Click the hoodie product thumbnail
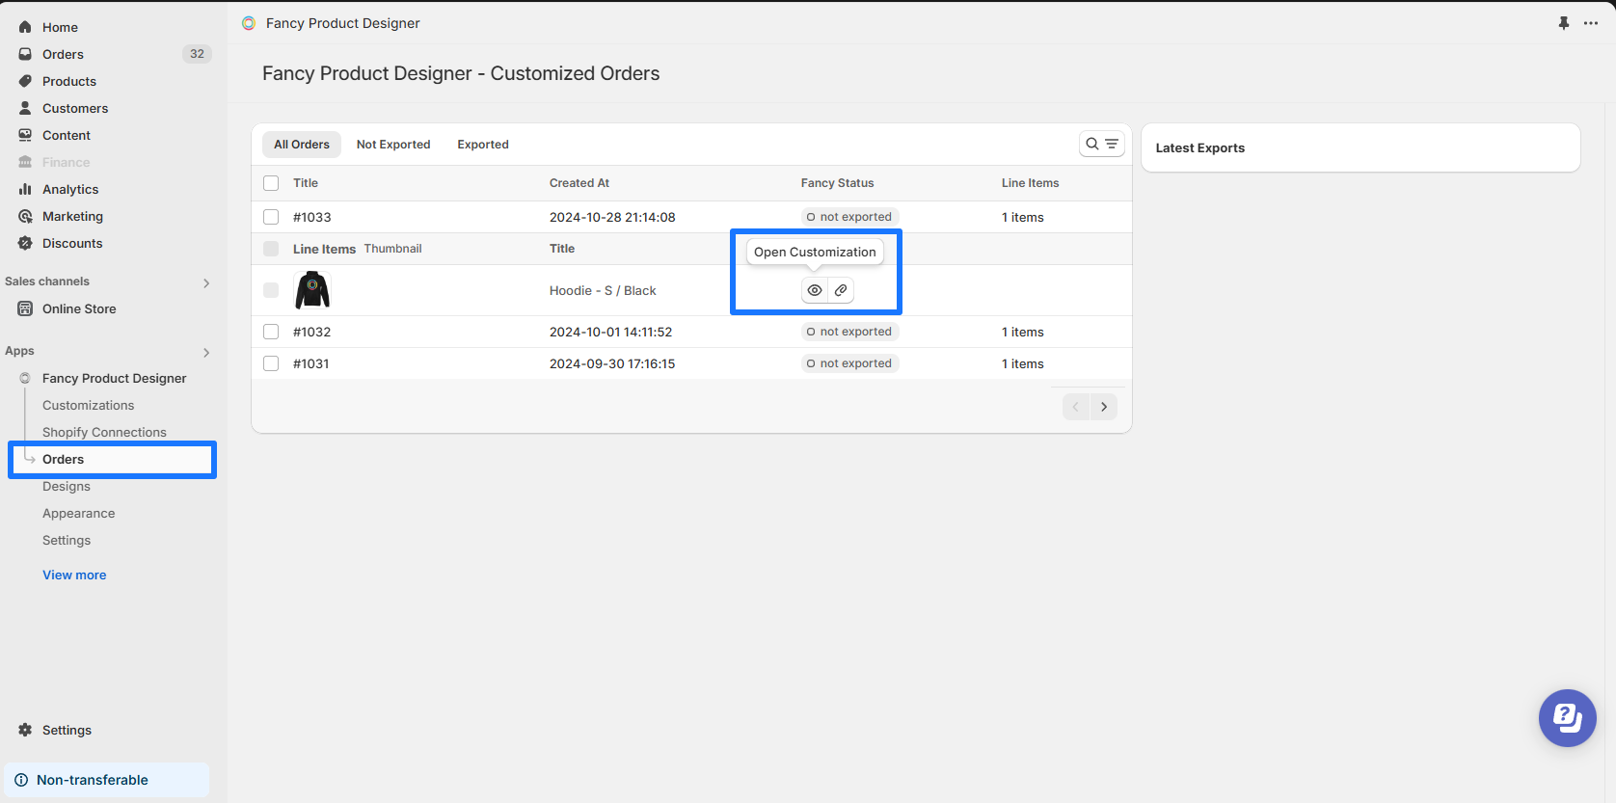 coord(312,290)
